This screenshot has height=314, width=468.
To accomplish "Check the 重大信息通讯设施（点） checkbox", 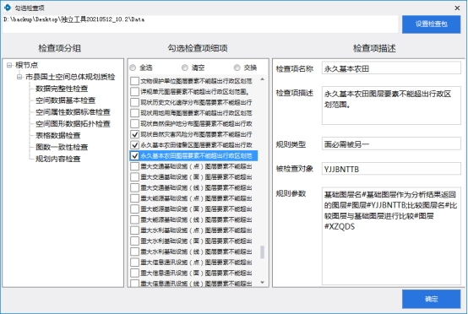I will click(x=135, y=263).
